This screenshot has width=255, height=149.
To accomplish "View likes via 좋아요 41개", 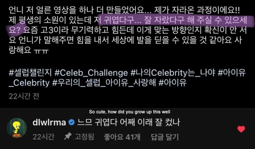I will (122, 137).
